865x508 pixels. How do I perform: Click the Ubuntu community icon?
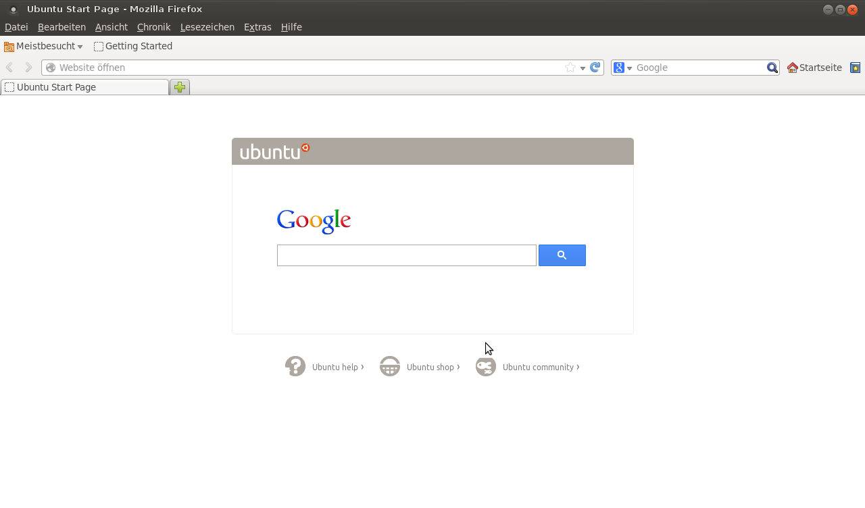pos(486,366)
